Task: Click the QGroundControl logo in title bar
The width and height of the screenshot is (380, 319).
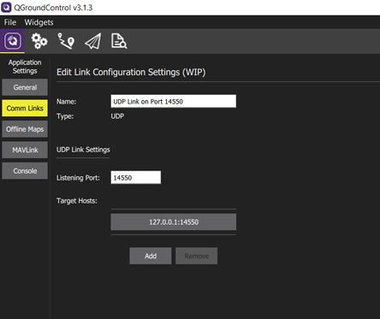Action: (6, 7)
